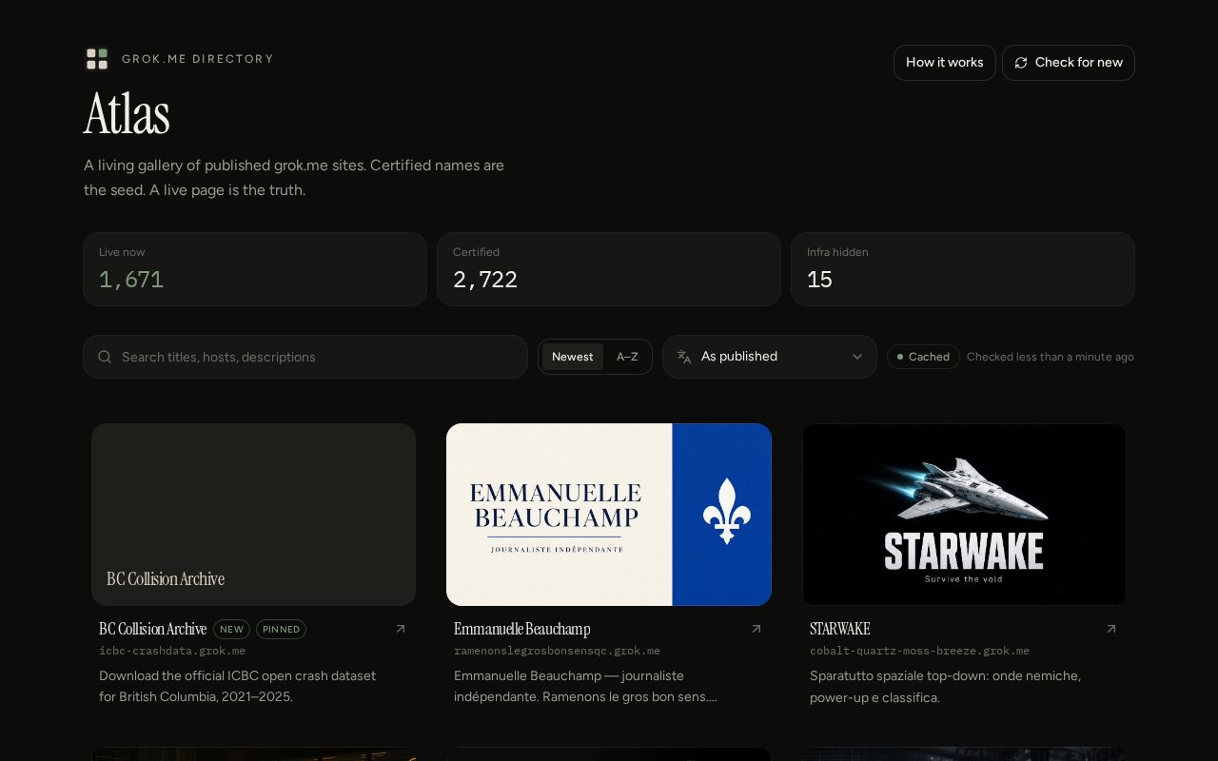Viewport: 1218px width, 761px height.
Task: Open STARWAKE external link arrow
Action: [1110, 629]
